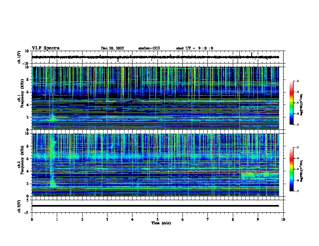Click time axis tick label '7'

[x=208, y=219]
